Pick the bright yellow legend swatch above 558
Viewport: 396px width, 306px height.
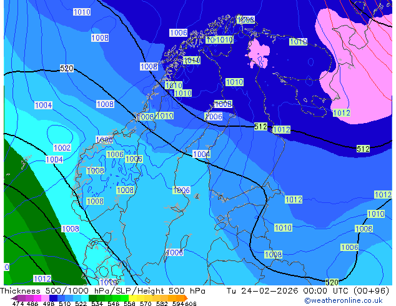tap(132, 298)
